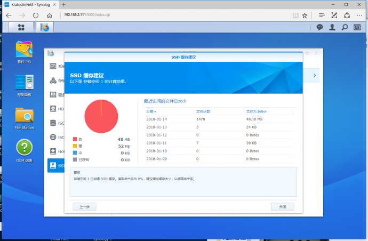Select the 2018-01-13 table row date
This screenshot has height=241, width=368.
(157, 127)
